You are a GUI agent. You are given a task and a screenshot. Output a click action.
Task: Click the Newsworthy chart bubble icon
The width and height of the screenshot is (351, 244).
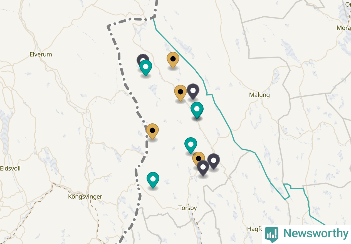tap(271, 234)
